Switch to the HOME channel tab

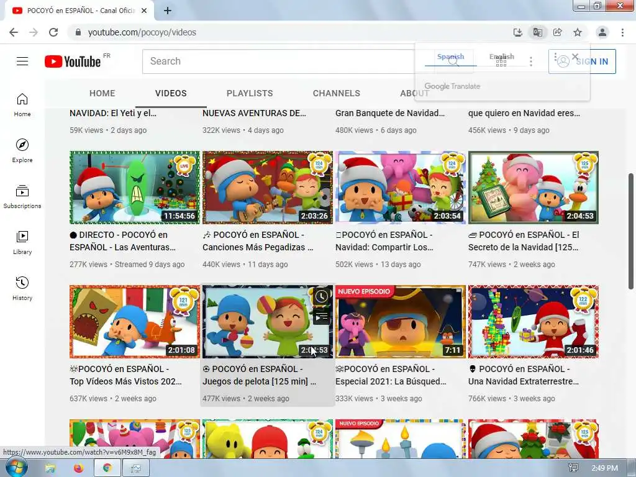pos(102,93)
